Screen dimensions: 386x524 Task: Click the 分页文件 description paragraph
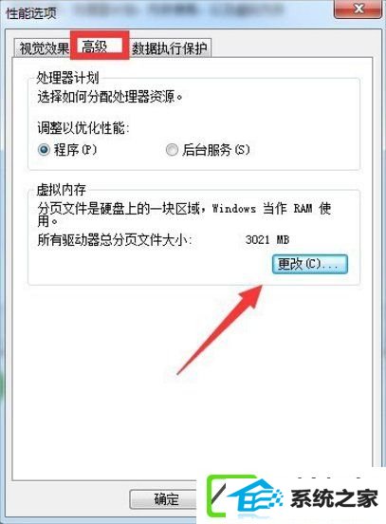184,215
